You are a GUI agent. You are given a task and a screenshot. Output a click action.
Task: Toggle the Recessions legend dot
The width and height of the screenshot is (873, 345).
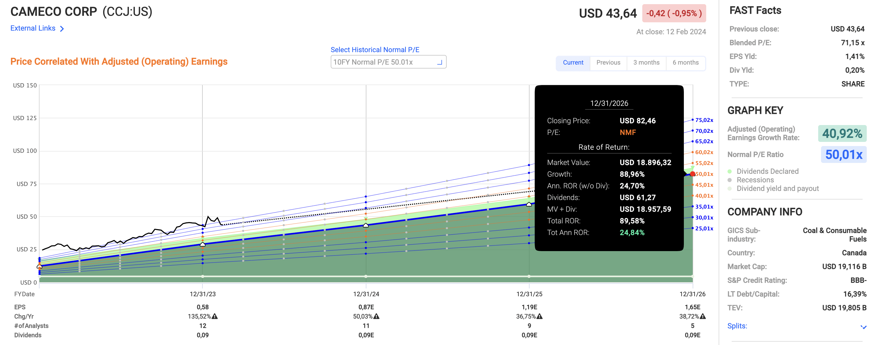[x=730, y=180]
